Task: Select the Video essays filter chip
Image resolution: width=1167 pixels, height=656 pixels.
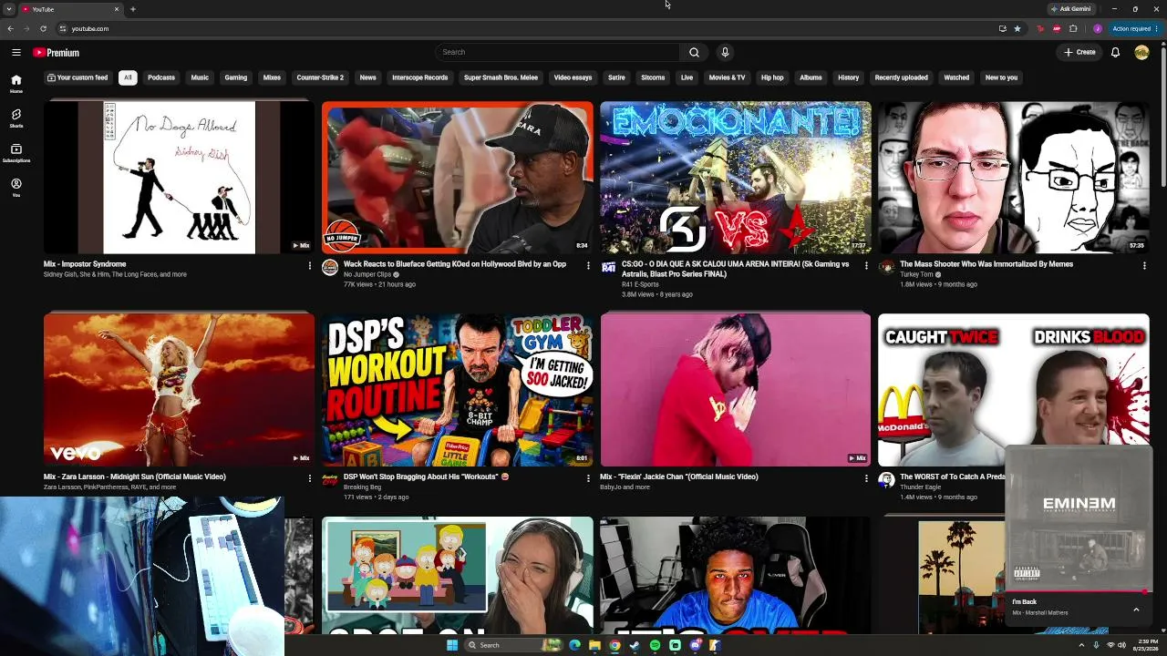Action: pyautogui.click(x=573, y=77)
